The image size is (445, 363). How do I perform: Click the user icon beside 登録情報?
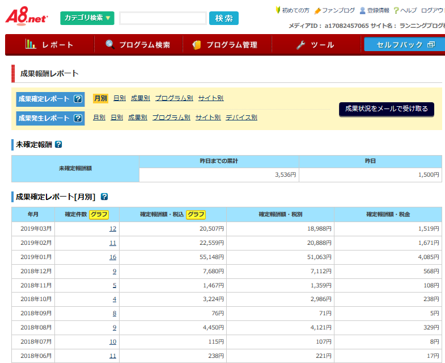(x=362, y=11)
